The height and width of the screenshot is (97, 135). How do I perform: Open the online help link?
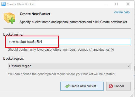coord(122,12)
